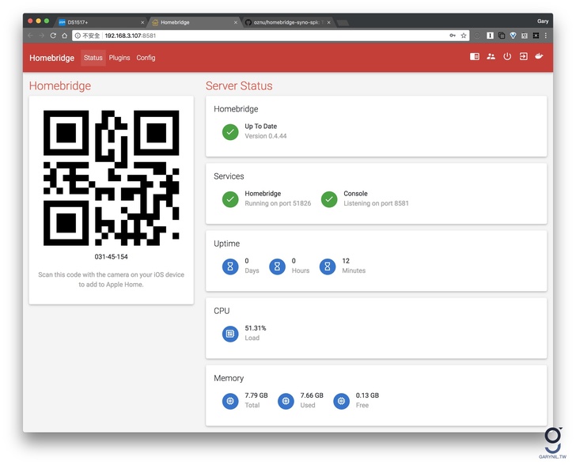Bookmark this page with the star icon

point(464,36)
